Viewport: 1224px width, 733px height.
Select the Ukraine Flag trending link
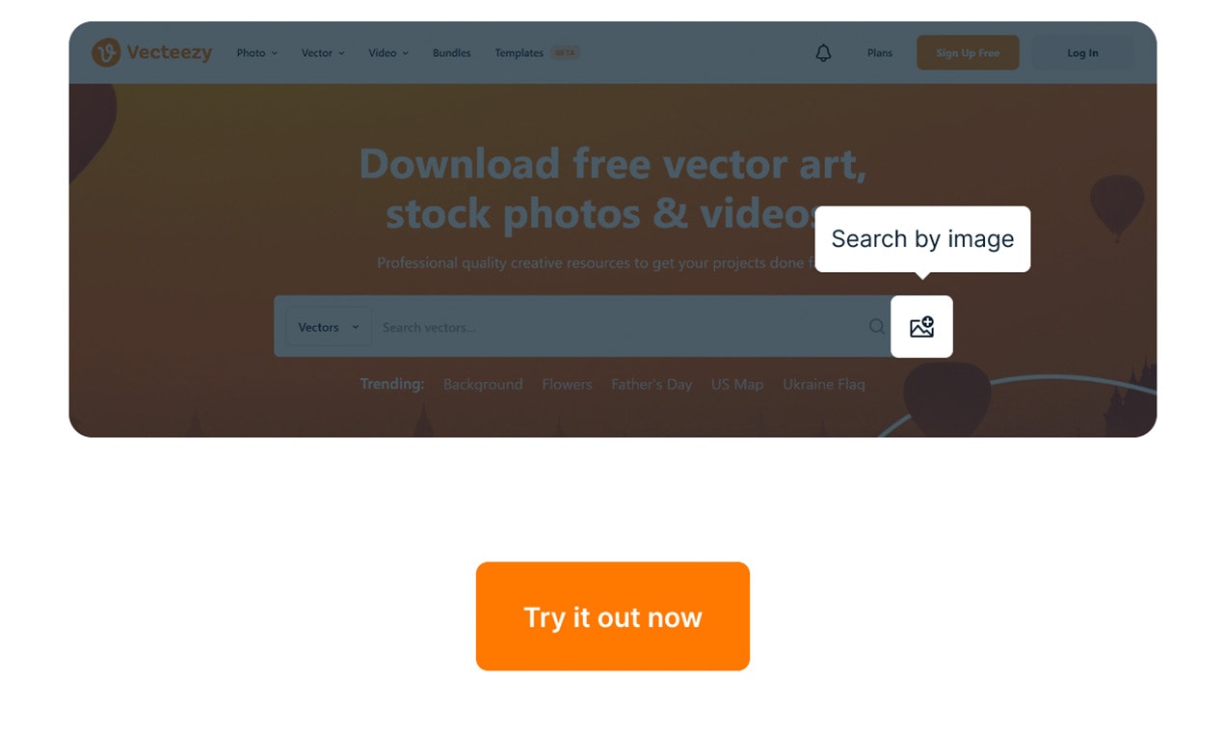824,384
